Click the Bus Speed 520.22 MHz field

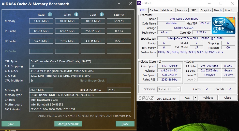click(x=169, y=75)
